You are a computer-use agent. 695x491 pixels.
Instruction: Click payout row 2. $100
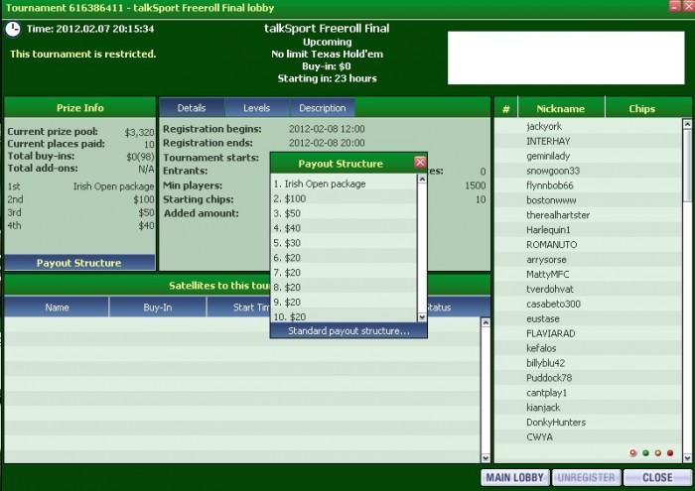coord(344,198)
